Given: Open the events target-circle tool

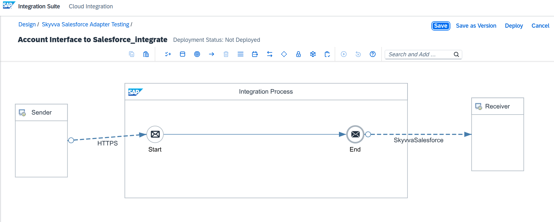Looking at the screenshot, I should (197, 54).
